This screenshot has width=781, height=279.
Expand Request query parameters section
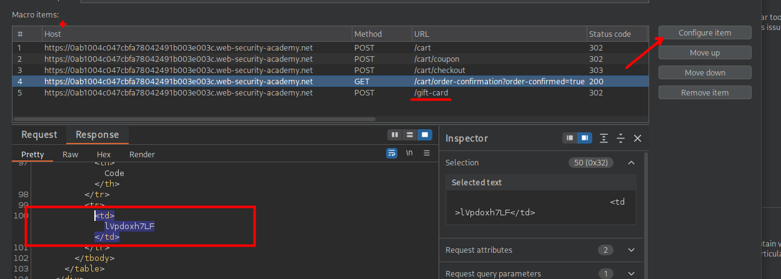(631, 273)
